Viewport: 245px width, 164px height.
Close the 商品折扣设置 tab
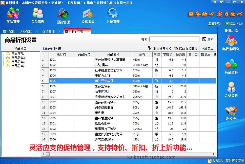click(88, 31)
